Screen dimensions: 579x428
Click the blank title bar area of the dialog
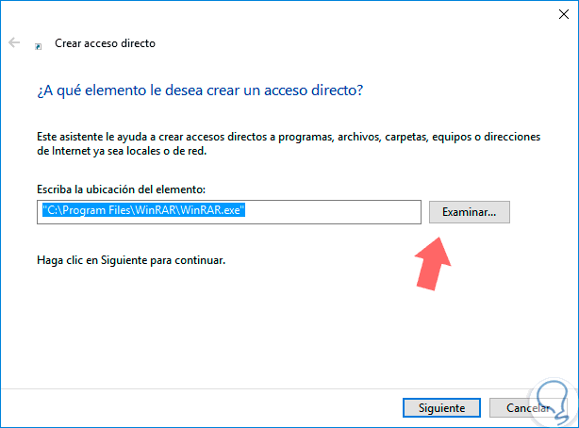(283, 13)
